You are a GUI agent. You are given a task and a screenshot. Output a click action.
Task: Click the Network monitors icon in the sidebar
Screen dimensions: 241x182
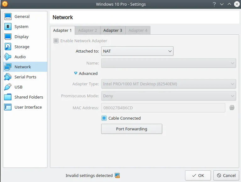pyautogui.click(x=8, y=67)
